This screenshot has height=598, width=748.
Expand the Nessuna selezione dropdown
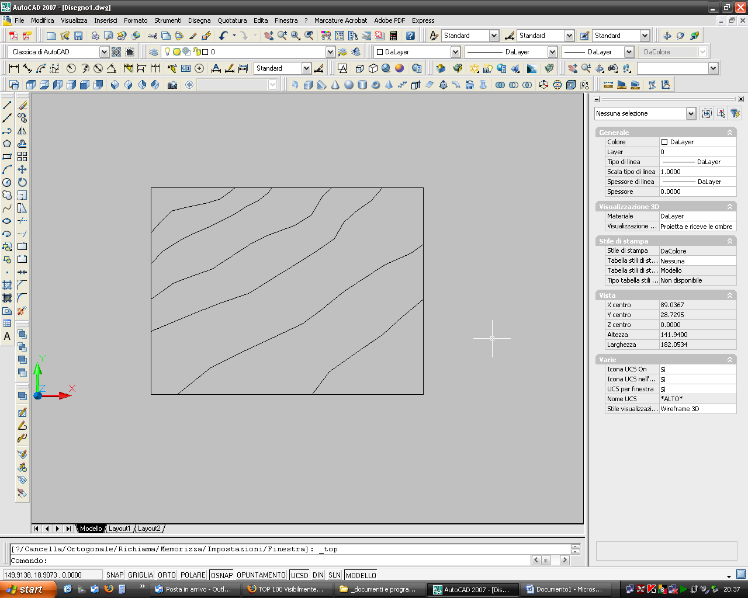[691, 113]
